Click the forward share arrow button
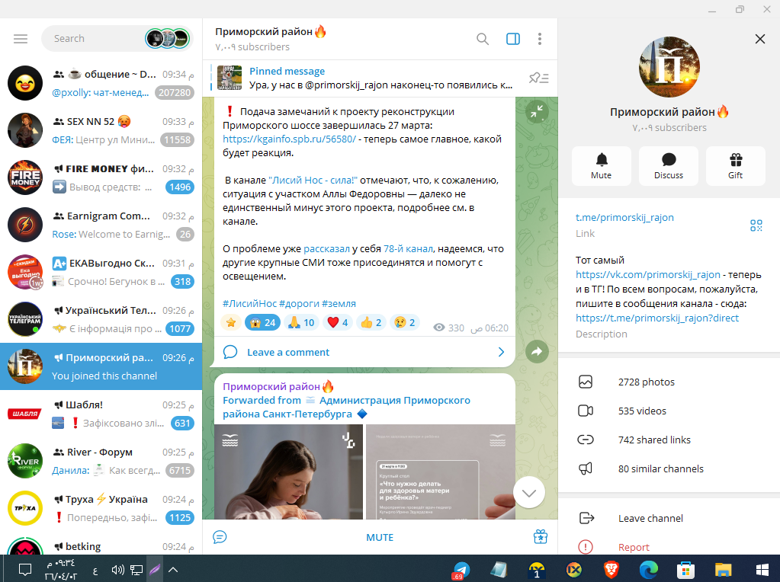Image resolution: width=780 pixels, height=582 pixels. tap(537, 352)
